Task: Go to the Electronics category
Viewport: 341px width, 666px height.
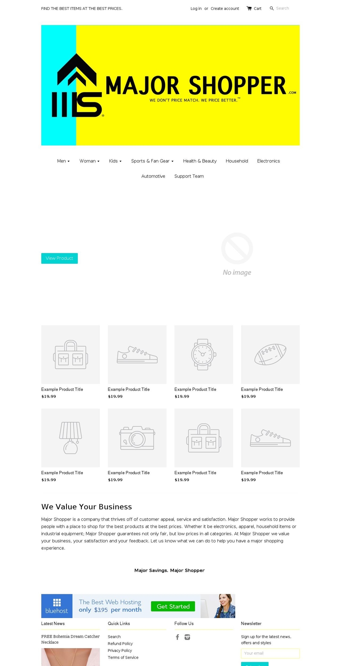Action: click(x=269, y=161)
